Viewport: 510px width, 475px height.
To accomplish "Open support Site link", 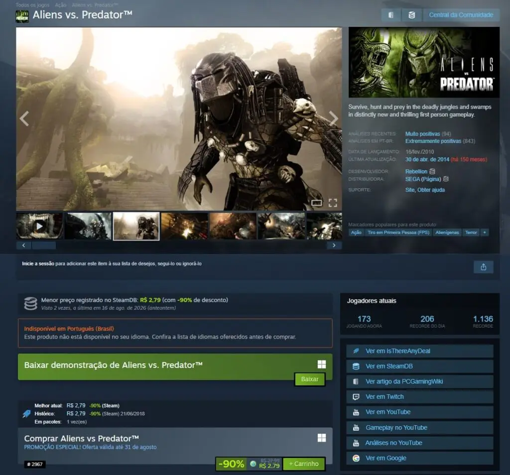I will [x=410, y=190].
